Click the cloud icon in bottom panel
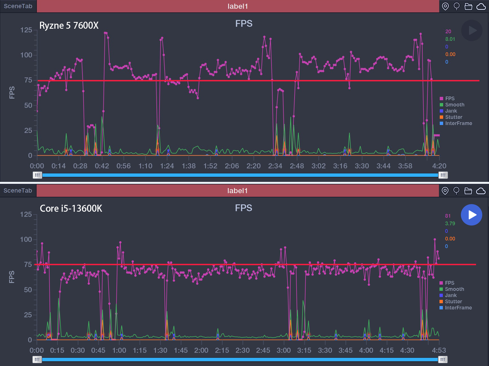The image size is (489, 366). (x=481, y=191)
